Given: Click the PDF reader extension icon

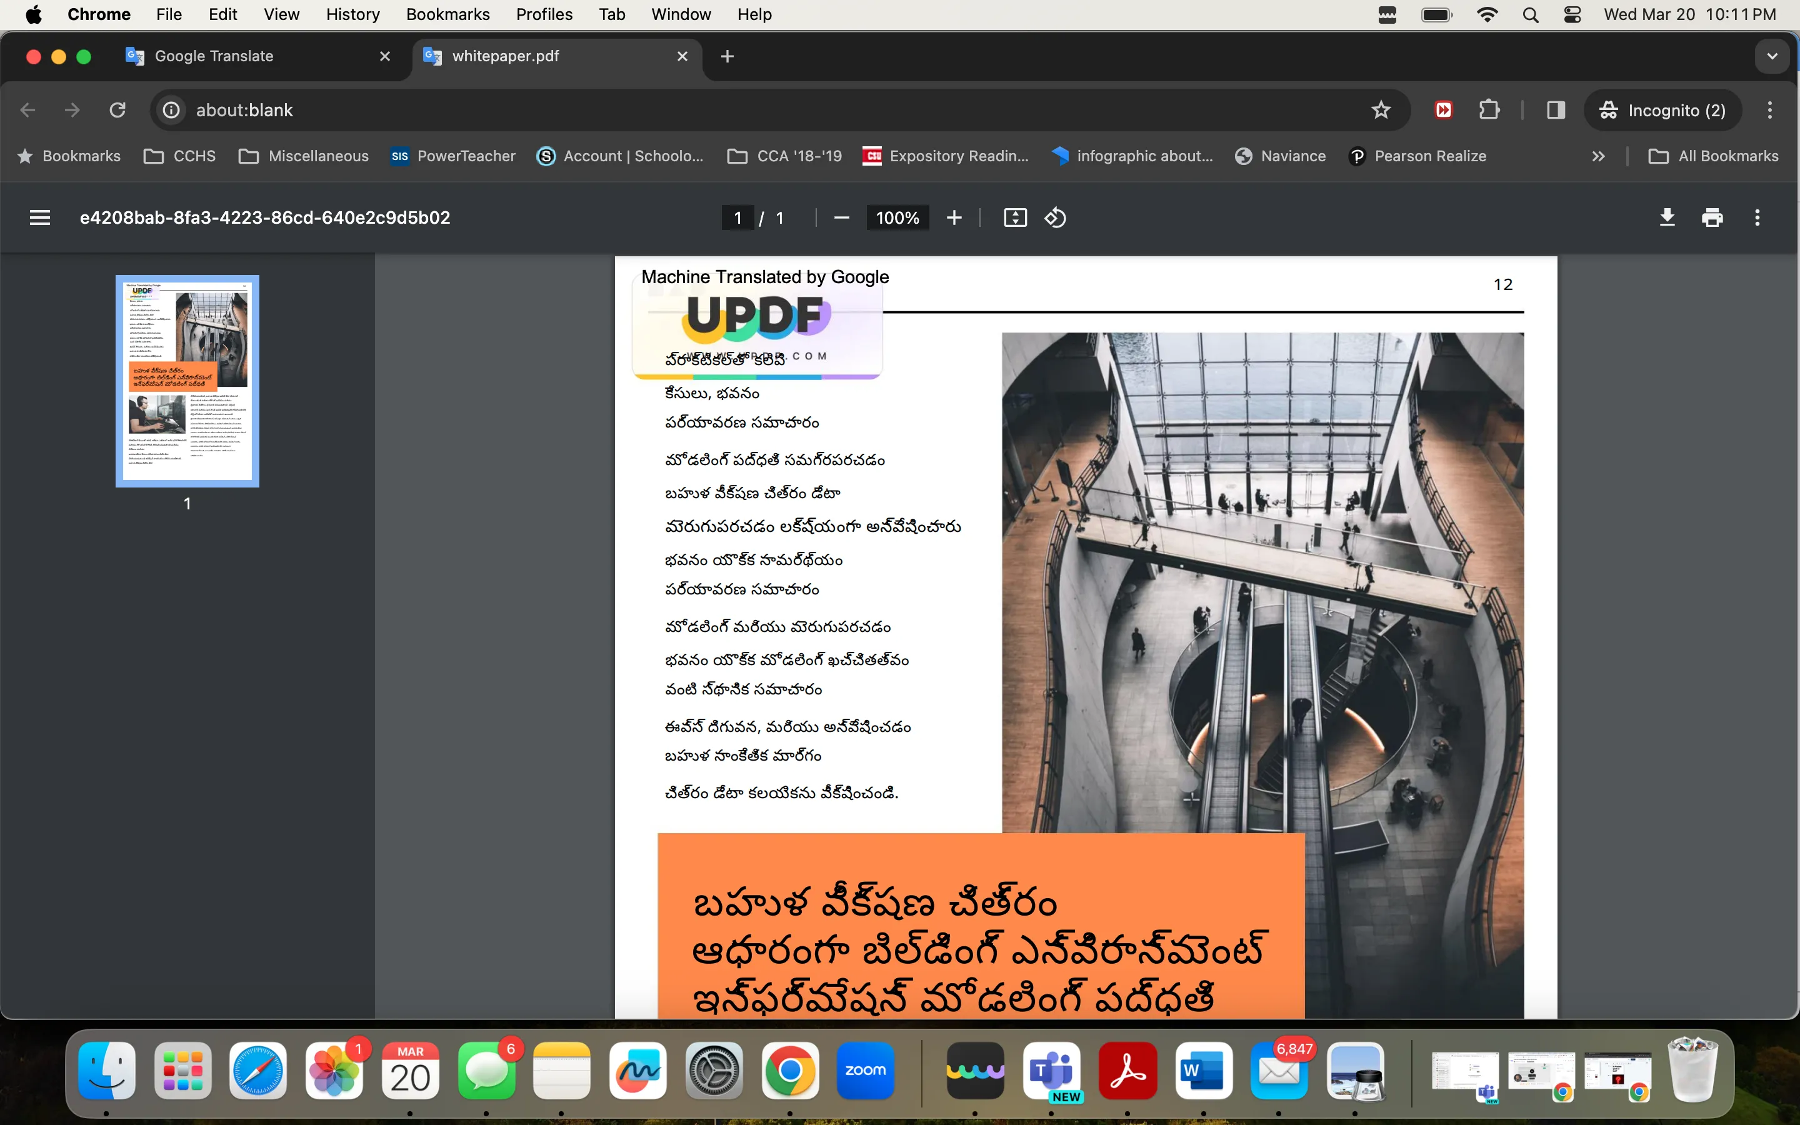Looking at the screenshot, I should point(1442,110).
